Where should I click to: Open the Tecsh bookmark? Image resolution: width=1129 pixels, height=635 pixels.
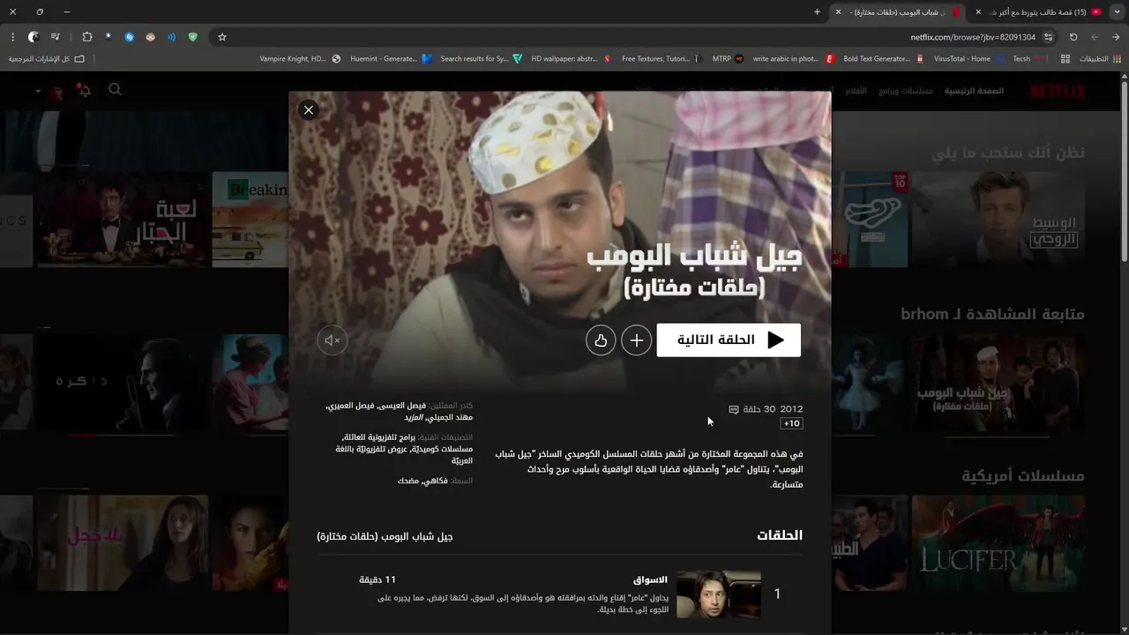coord(1028,59)
